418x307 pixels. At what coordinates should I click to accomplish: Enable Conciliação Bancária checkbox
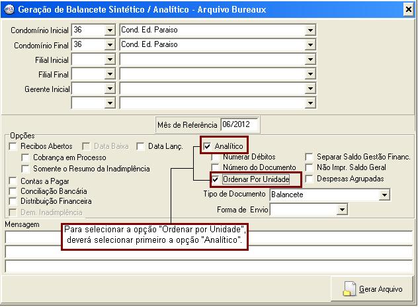[x=14, y=191]
